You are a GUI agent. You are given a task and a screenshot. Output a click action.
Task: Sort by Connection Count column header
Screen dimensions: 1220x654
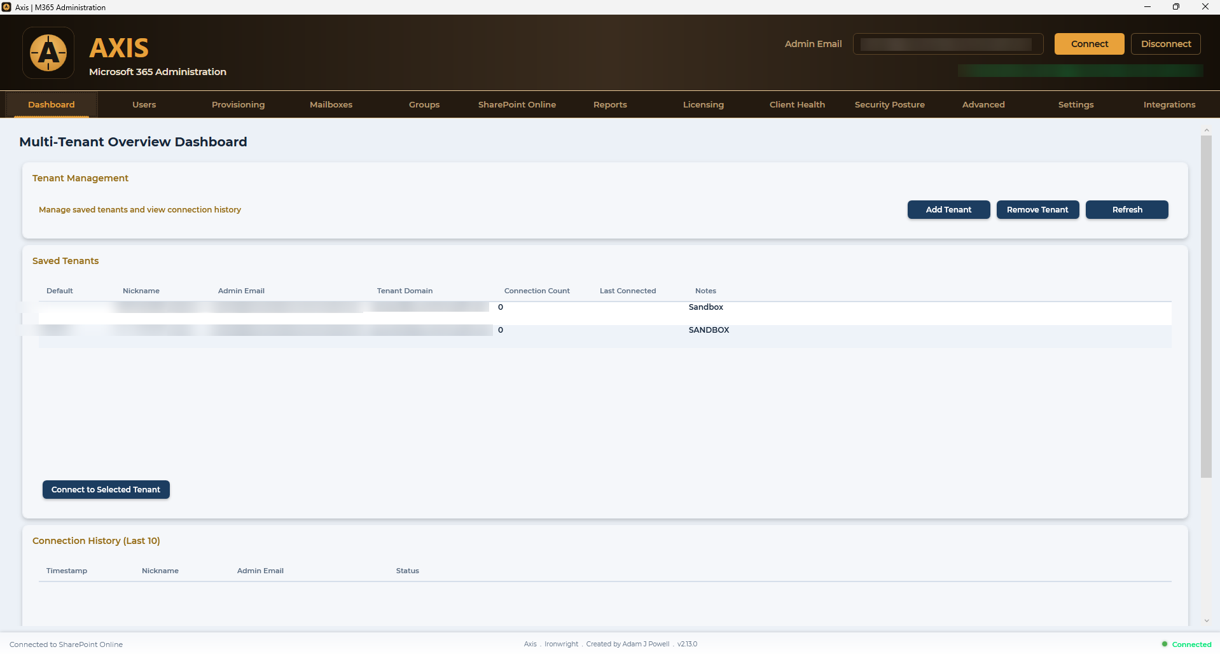tap(537, 291)
